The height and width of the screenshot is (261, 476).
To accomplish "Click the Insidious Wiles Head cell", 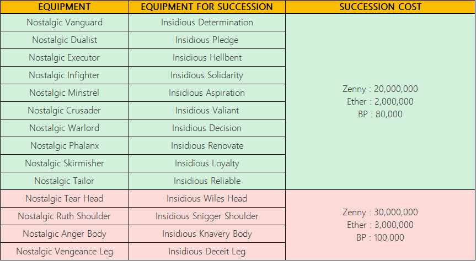I will 207,199.
